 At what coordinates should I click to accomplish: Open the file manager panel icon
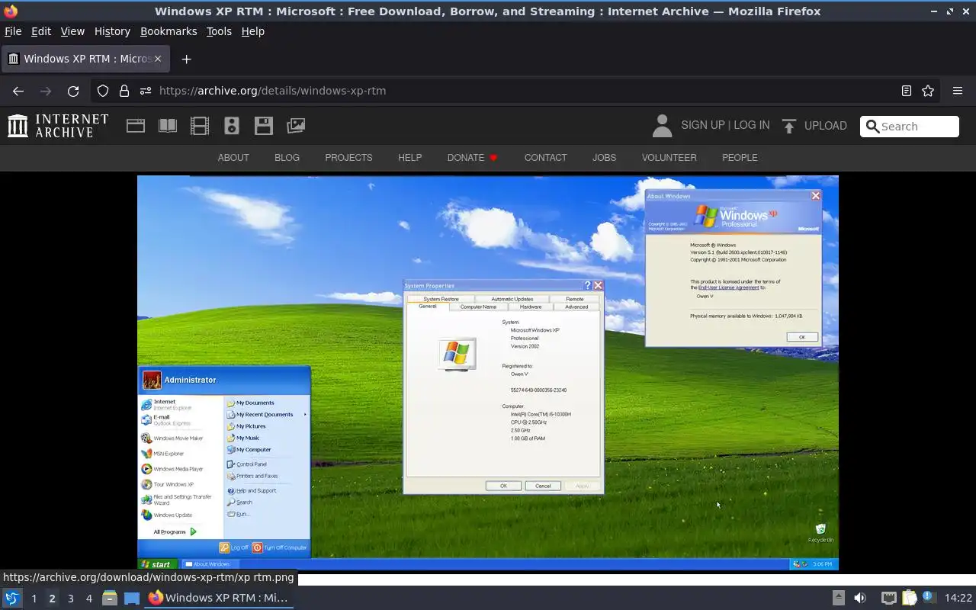point(110,598)
